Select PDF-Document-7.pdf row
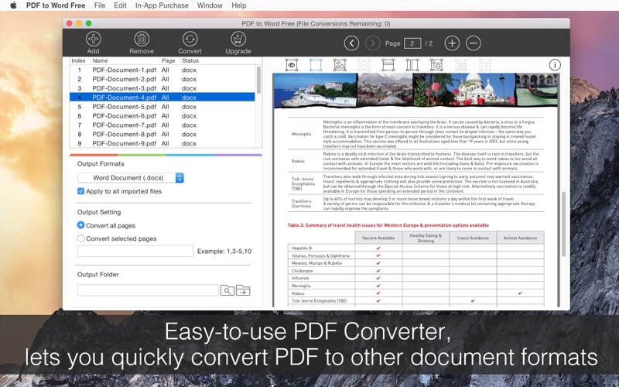This screenshot has width=619, height=387. (x=162, y=125)
